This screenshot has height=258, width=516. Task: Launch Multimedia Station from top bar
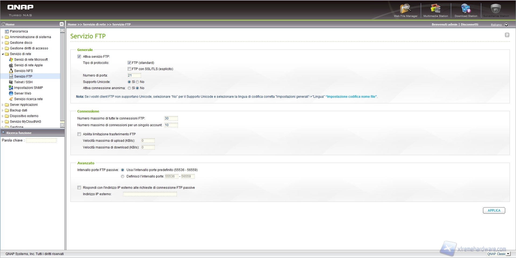pyautogui.click(x=435, y=10)
